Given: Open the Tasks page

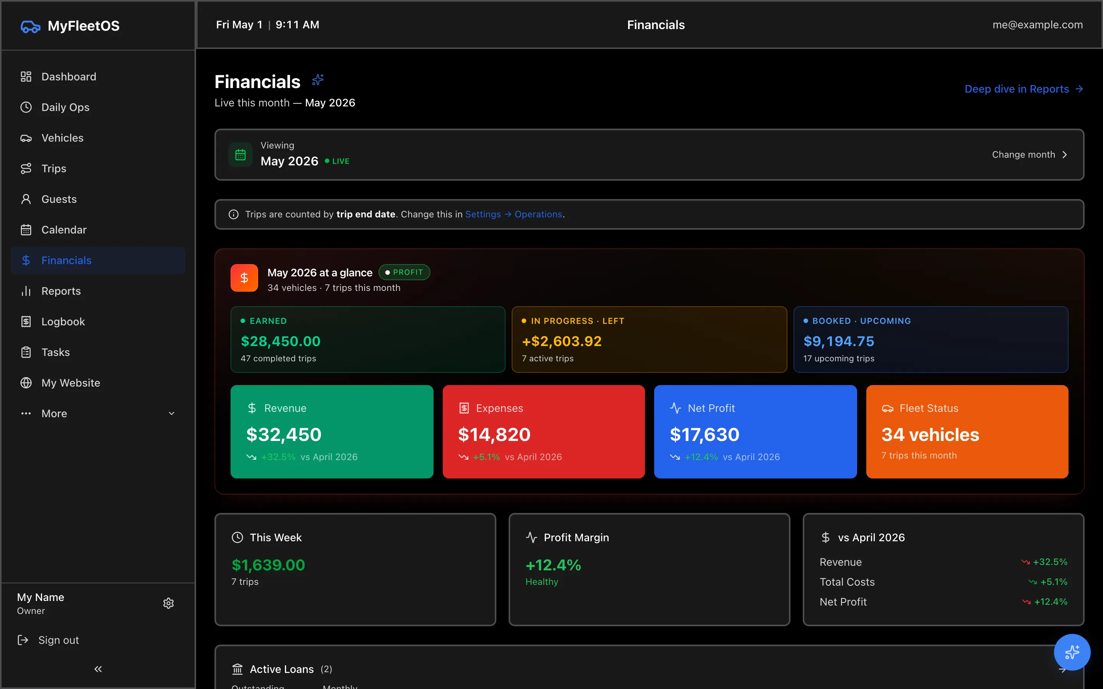Looking at the screenshot, I should point(98,352).
